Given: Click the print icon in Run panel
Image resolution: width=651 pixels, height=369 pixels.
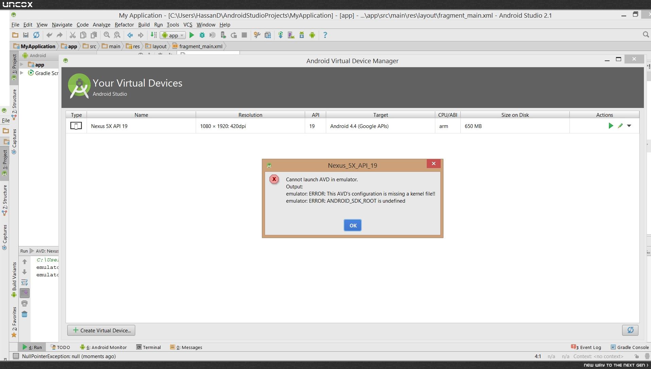Looking at the screenshot, I should click(x=24, y=303).
